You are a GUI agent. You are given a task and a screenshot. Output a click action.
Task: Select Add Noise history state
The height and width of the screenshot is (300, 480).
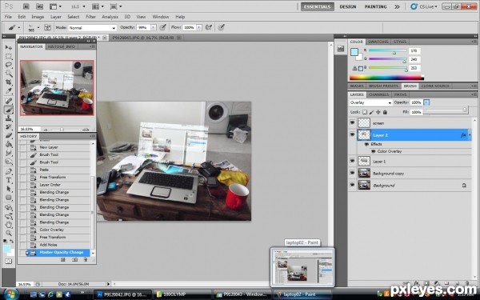pos(48,245)
